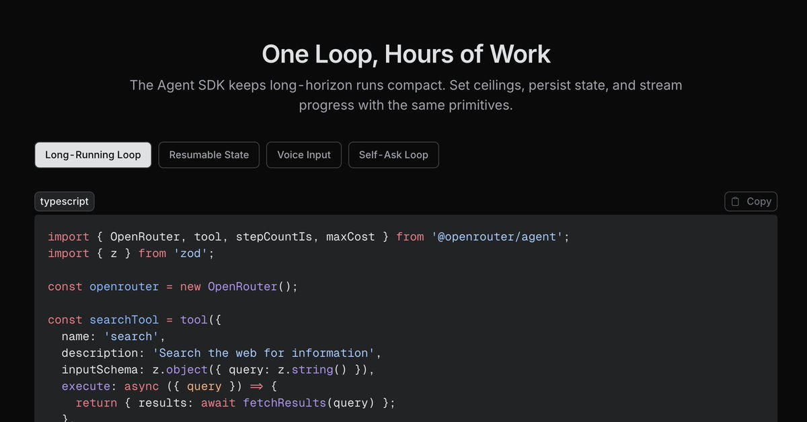Click the const searchTool declaration line

click(x=134, y=320)
